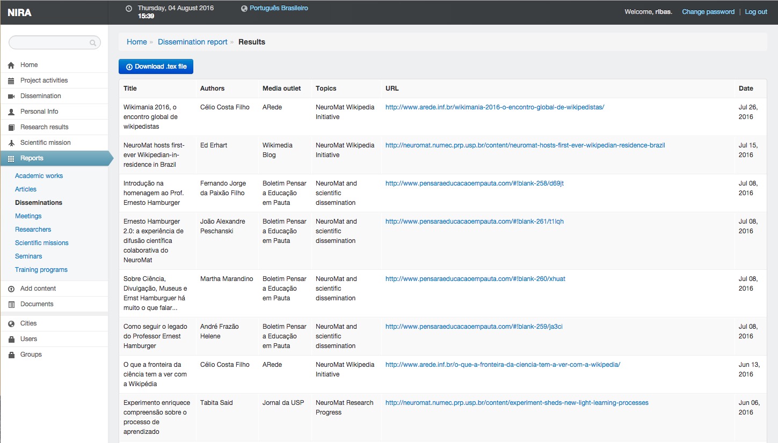Click the Scientific mission airplane icon
The width and height of the screenshot is (778, 443).
pyautogui.click(x=11, y=143)
